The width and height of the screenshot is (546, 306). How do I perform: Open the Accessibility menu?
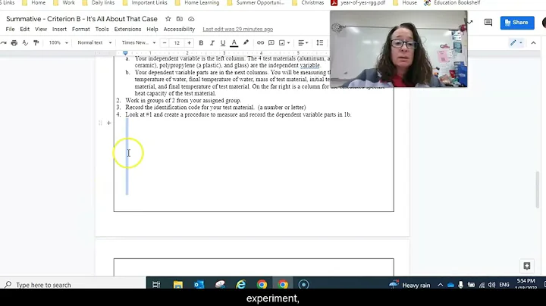click(x=179, y=30)
